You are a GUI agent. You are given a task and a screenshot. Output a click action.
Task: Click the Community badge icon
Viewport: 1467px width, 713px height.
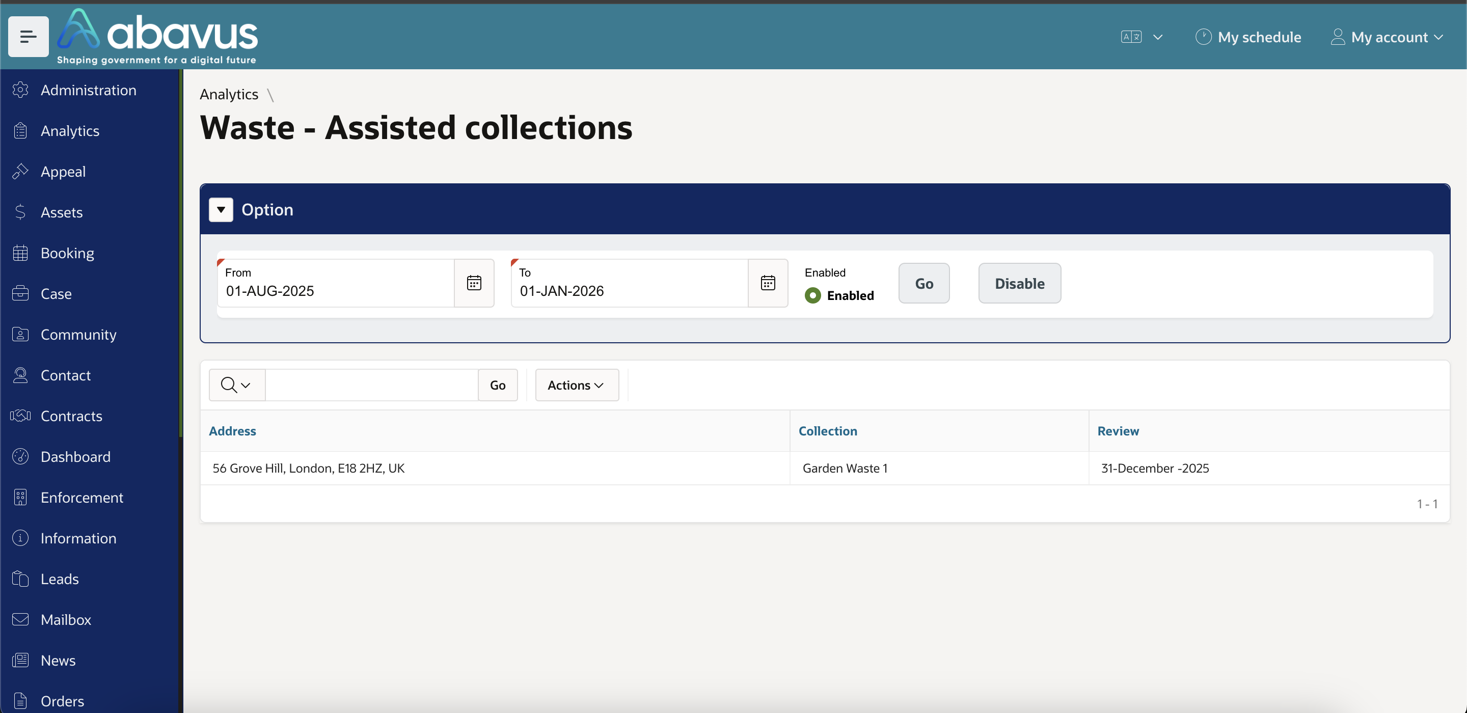pos(20,334)
